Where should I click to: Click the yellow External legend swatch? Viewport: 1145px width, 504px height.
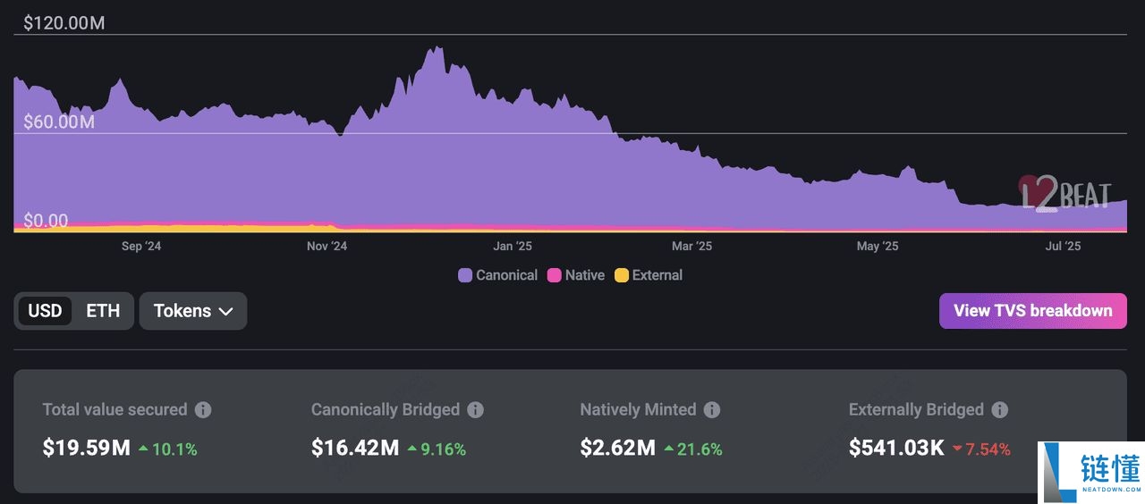(621, 275)
